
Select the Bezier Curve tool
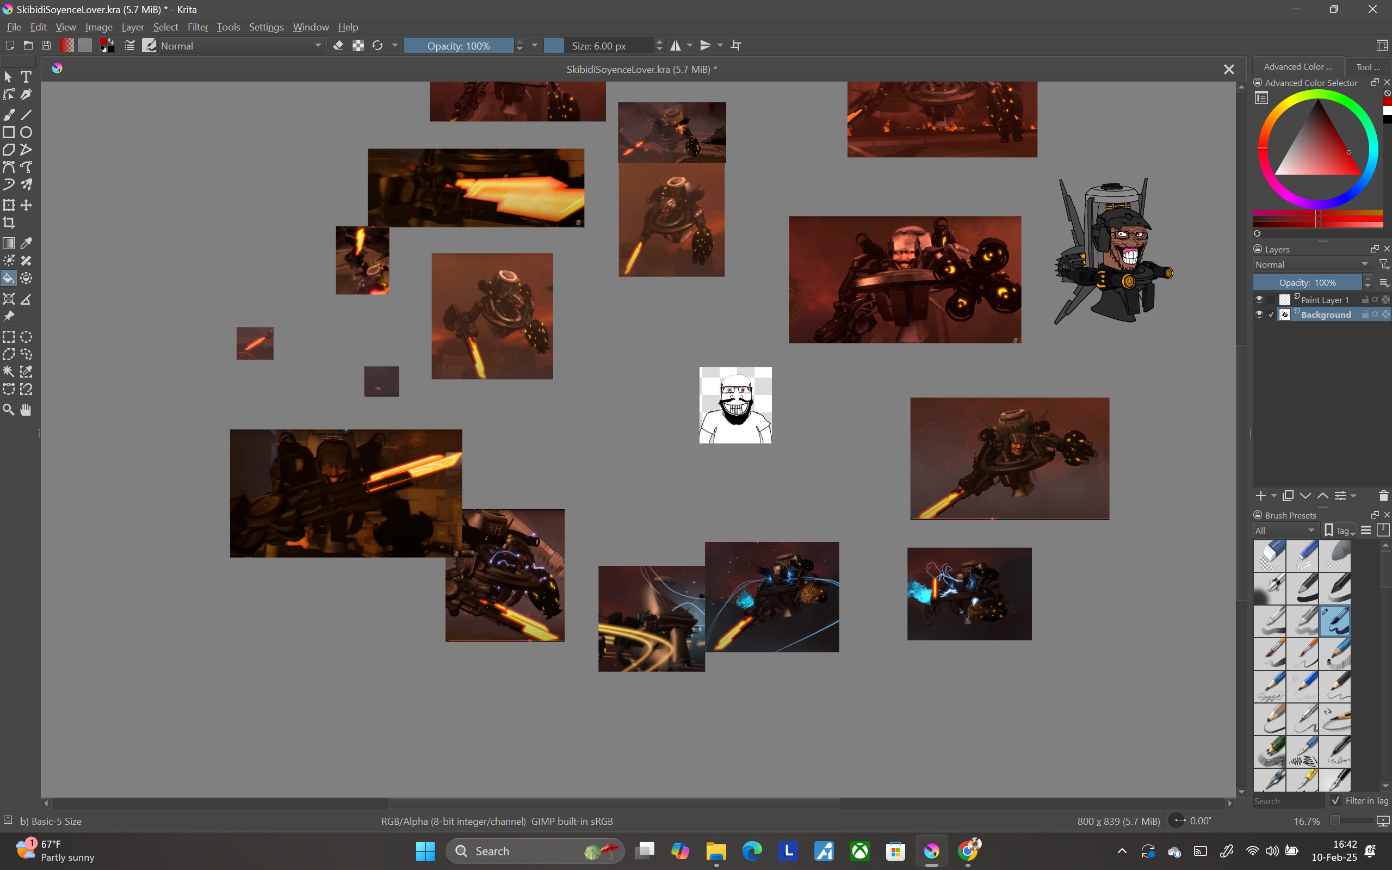tap(9, 168)
